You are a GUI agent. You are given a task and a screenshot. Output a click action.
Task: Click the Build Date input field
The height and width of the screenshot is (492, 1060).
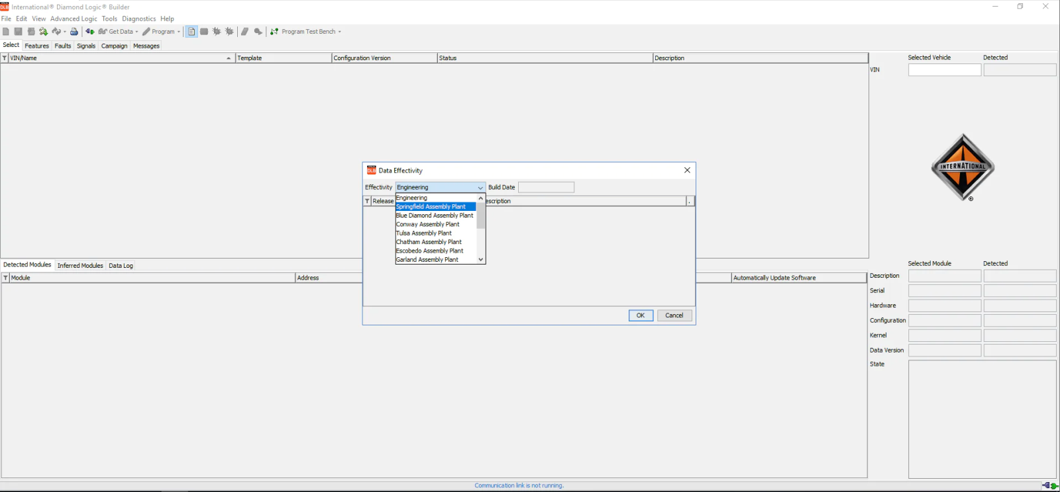point(546,188)
